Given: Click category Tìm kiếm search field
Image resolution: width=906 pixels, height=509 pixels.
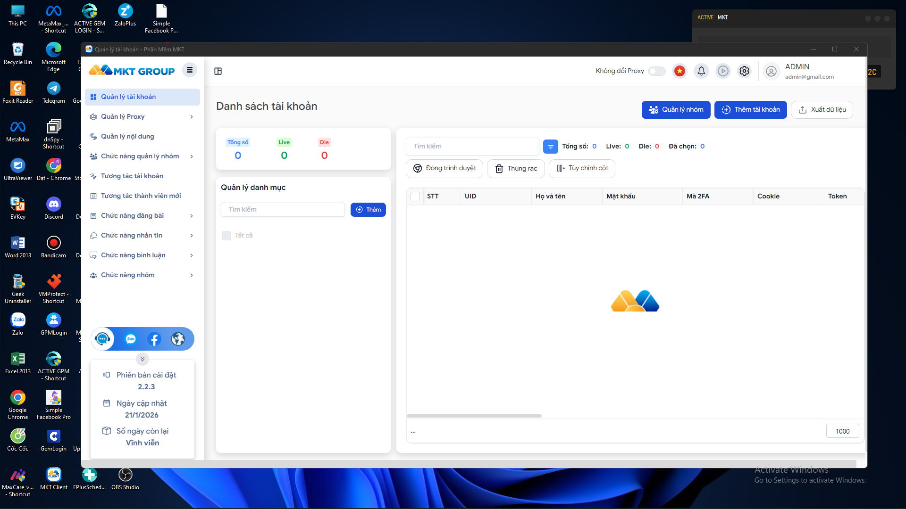Looking at the screenshot, I should [x=283, y=210].
